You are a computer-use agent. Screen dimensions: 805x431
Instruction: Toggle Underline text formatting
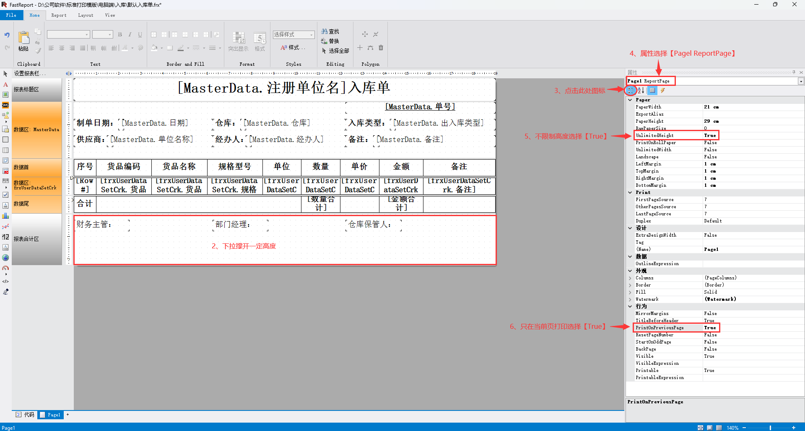[x=140, y=34]
